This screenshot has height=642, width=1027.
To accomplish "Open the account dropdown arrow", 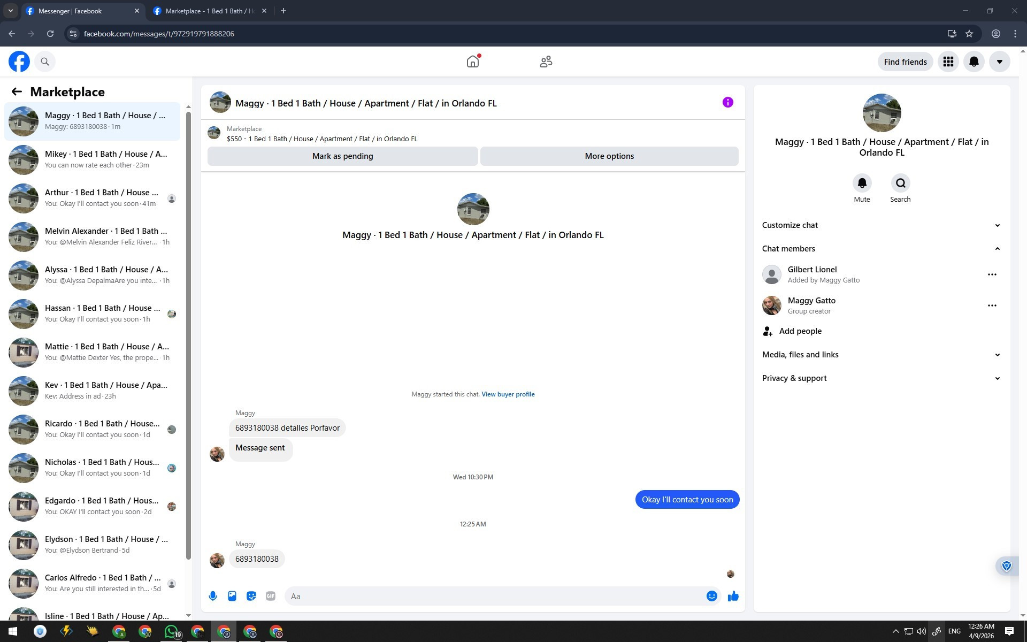I will pyautogui.click(x=999, y=62).
